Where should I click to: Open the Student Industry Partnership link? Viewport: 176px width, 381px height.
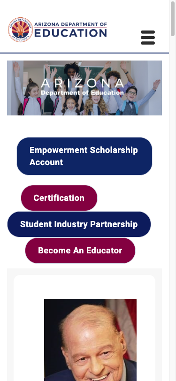[79, 224]
